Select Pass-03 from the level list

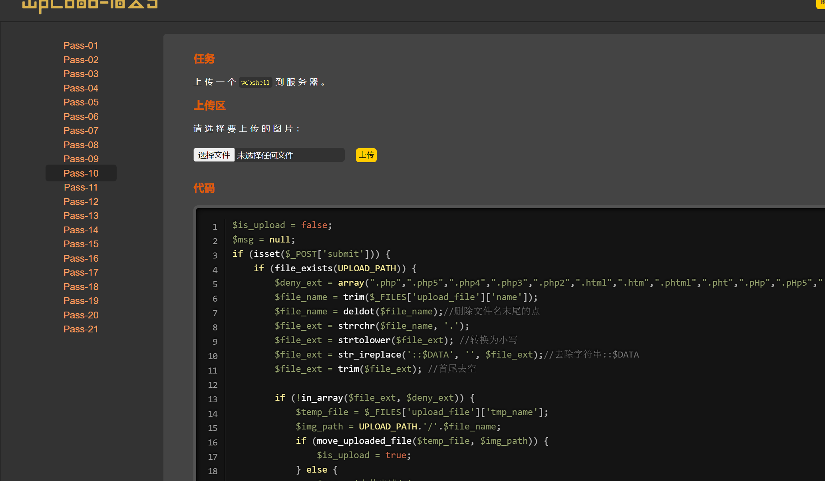point(81,74)
